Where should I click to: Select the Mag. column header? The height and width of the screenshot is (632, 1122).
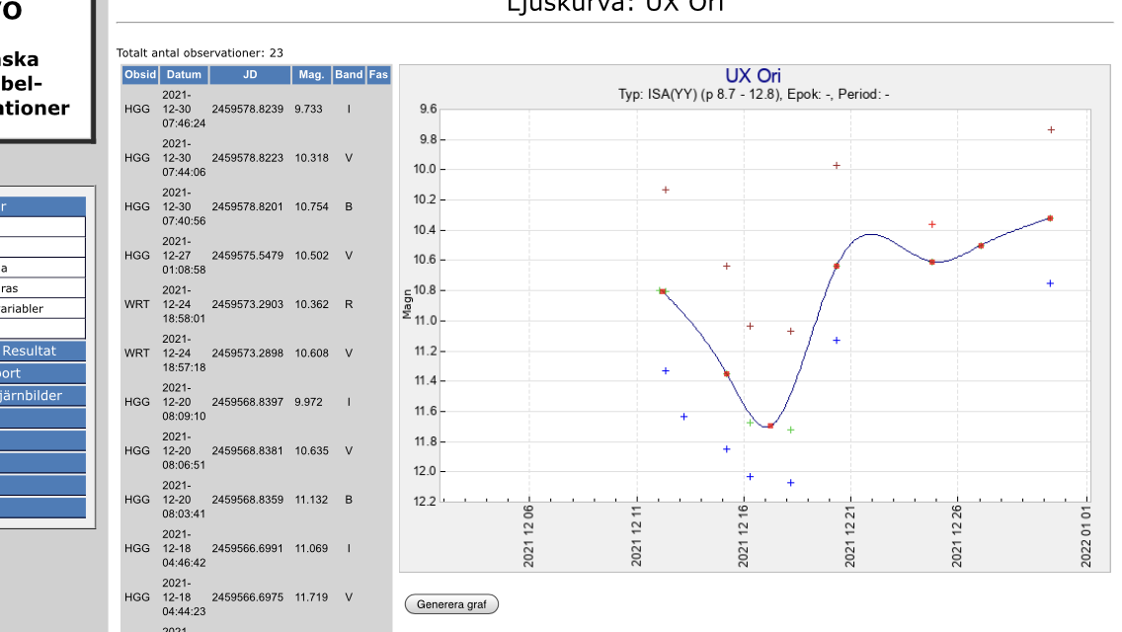pyautogui.click(x=311, y=75)
